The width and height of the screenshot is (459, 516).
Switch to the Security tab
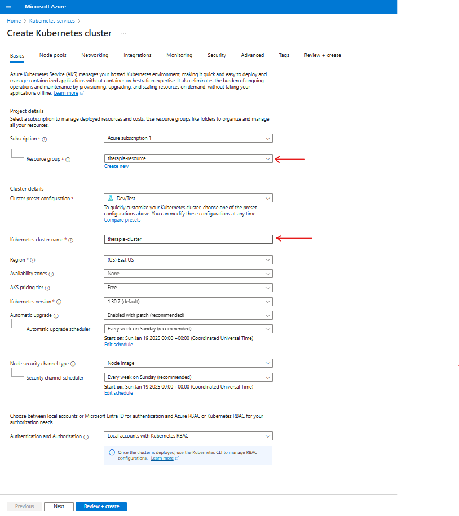pyautogui.click(x=217, y=55)
